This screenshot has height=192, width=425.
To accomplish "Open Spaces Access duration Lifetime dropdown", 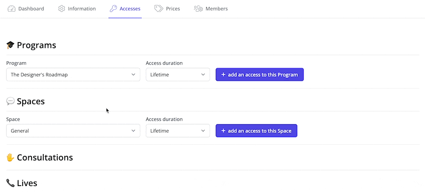I will (178, 131).
